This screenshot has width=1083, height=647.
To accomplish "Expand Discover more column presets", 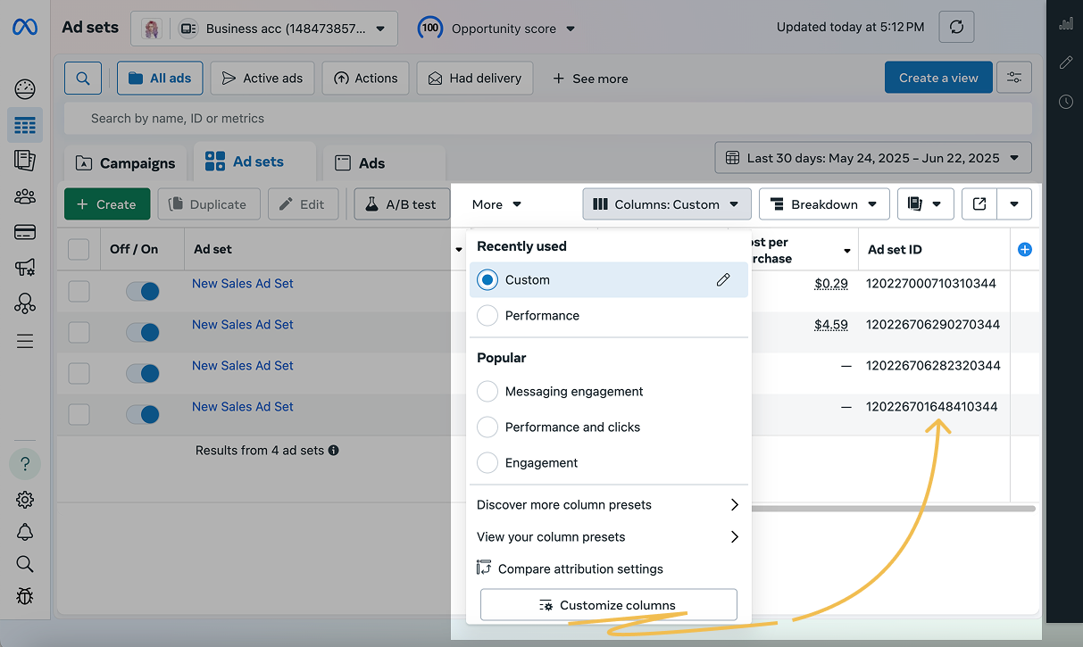I will point(608,505).
